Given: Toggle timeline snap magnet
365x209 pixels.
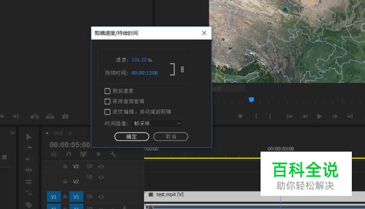Looking at the screenshot, I should 69,154.
